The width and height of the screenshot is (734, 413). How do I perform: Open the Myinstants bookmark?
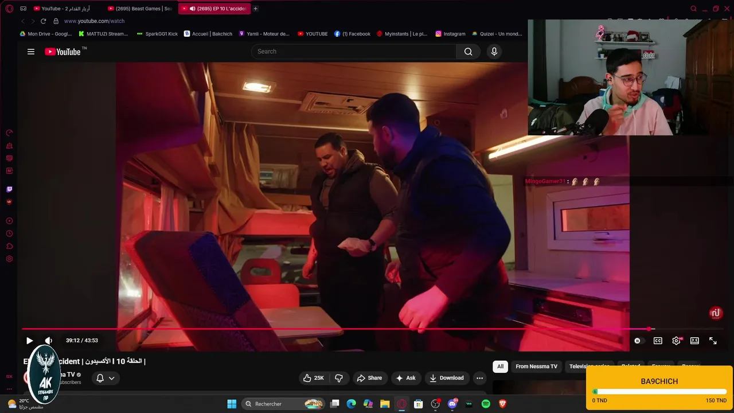point(402,34)
